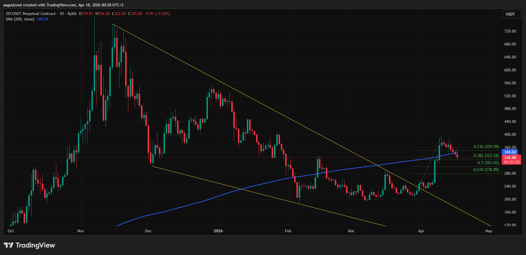Click the 680.00 price axis label
The width and height of the screenshot is (526, 255).
pyautogui.click(x=510, y=44)
